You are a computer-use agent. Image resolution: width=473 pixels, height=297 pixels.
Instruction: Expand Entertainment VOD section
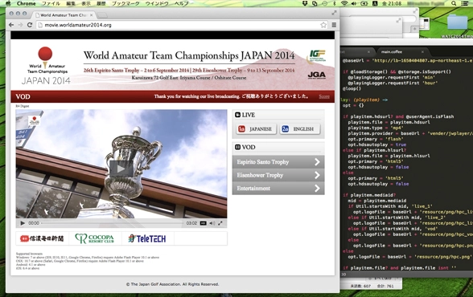pos(278,189)
